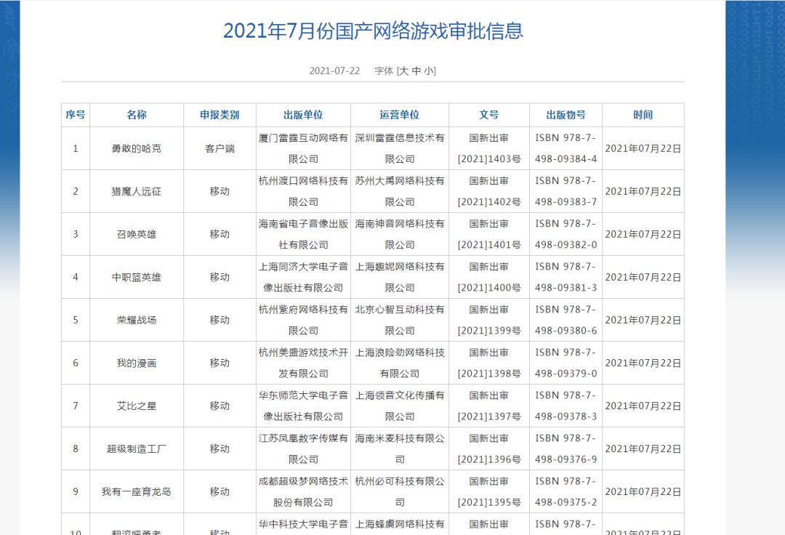
Task: Click publisher 杭州渡口网络科技有限公司
Action: [x=303, y=192]
